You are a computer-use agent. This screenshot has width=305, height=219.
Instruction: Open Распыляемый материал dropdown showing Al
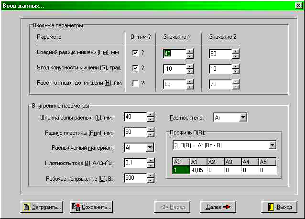pos(150,148)
